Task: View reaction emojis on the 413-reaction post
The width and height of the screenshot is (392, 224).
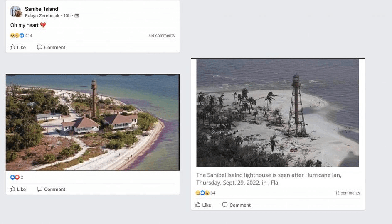Action: [x=17, y=36]
